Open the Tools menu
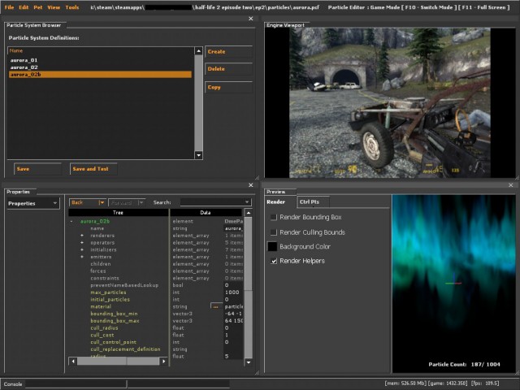This screenshot has height=390, width=520. click(72, 7)
